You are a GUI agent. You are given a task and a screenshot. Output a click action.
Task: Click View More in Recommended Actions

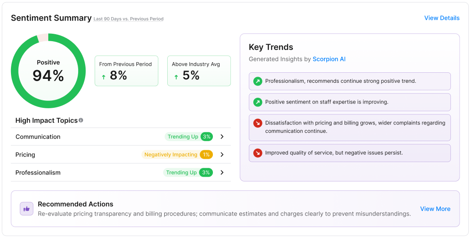click(435, 209)
